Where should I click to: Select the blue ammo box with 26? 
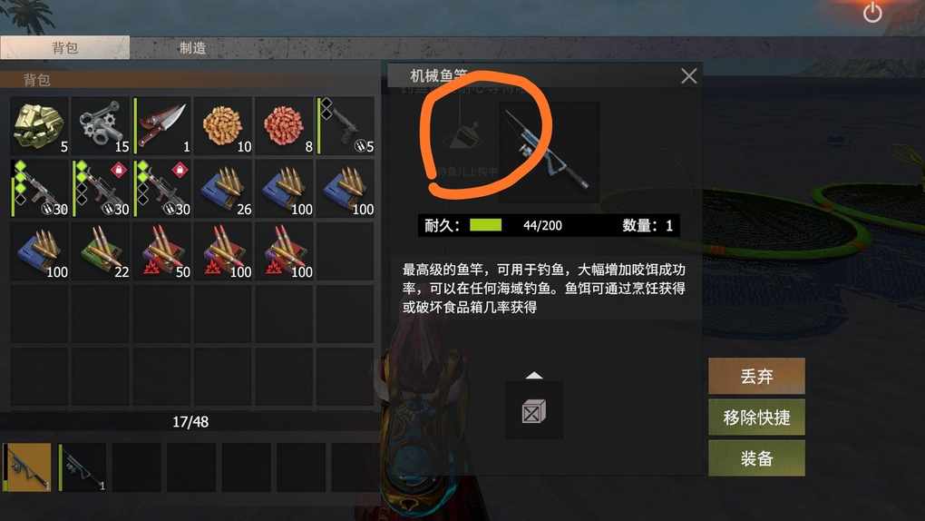[224, 189]
